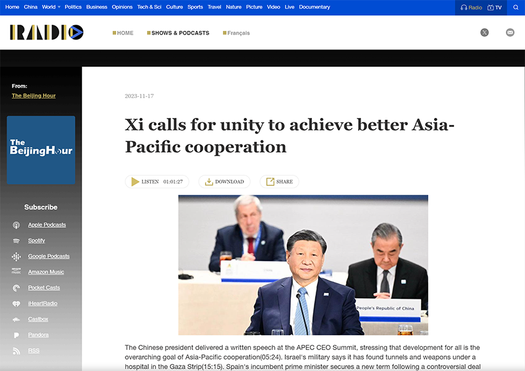This screenshot has width=525, height=371.
Task: Switch to TV in top bar
Action: (494, 7)
